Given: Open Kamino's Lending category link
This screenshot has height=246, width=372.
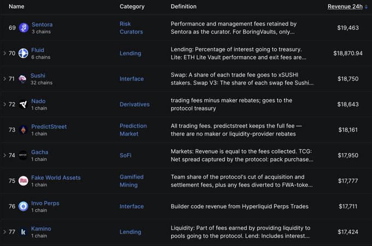Looking at the screenshot, I should 130,232.
